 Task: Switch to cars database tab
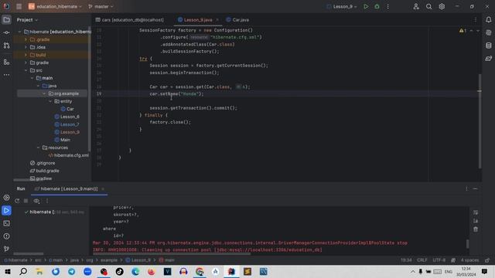point(130,20)
